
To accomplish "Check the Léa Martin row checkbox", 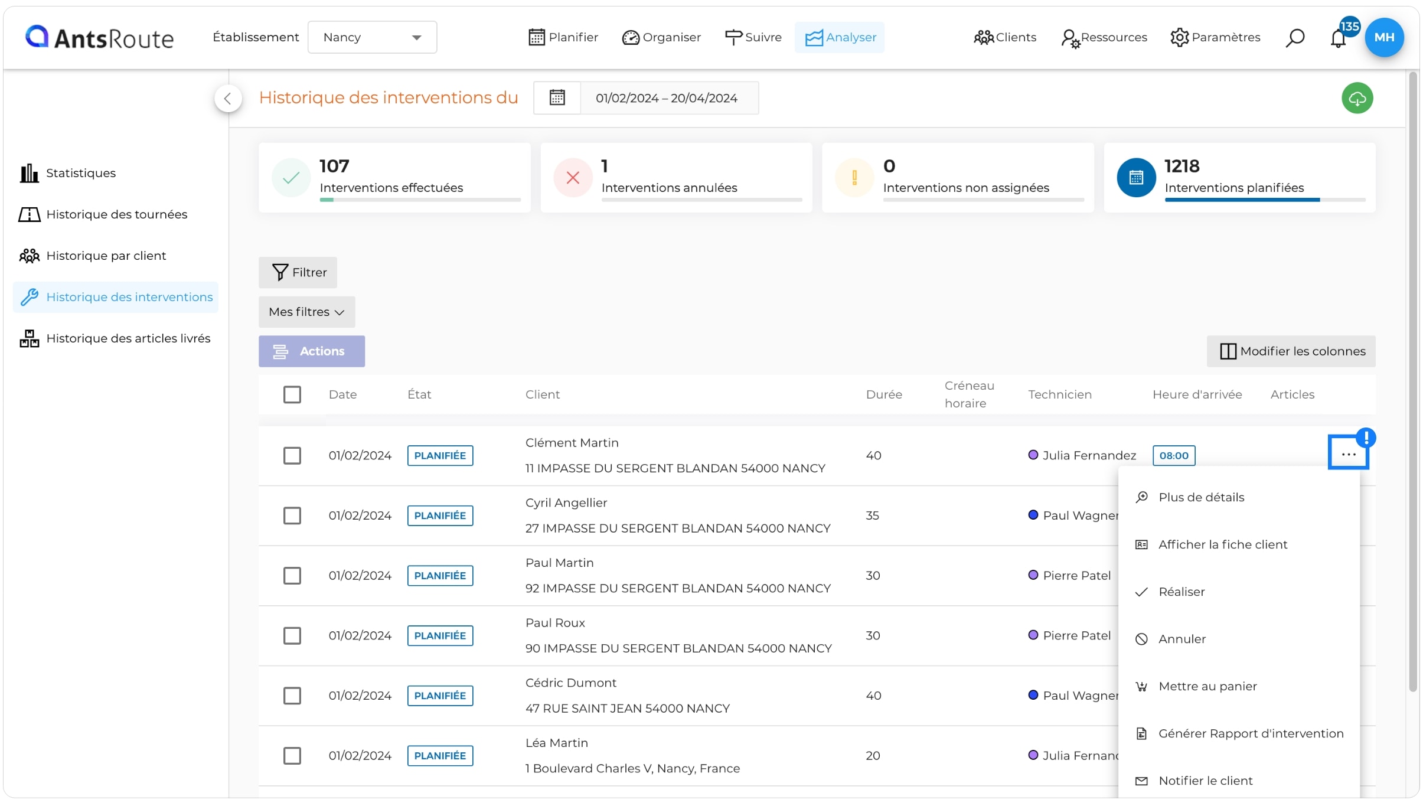I will (292, 756).
